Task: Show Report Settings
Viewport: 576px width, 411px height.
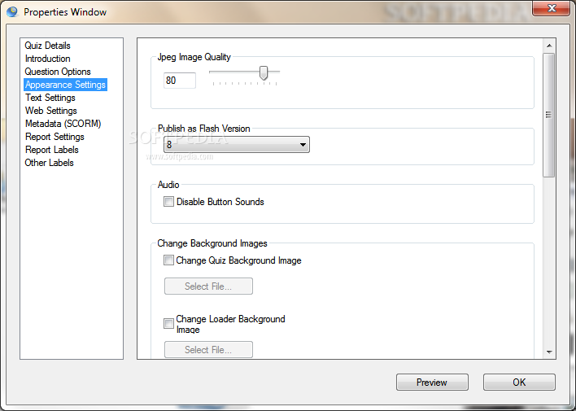Action: (x=55, y=137)
